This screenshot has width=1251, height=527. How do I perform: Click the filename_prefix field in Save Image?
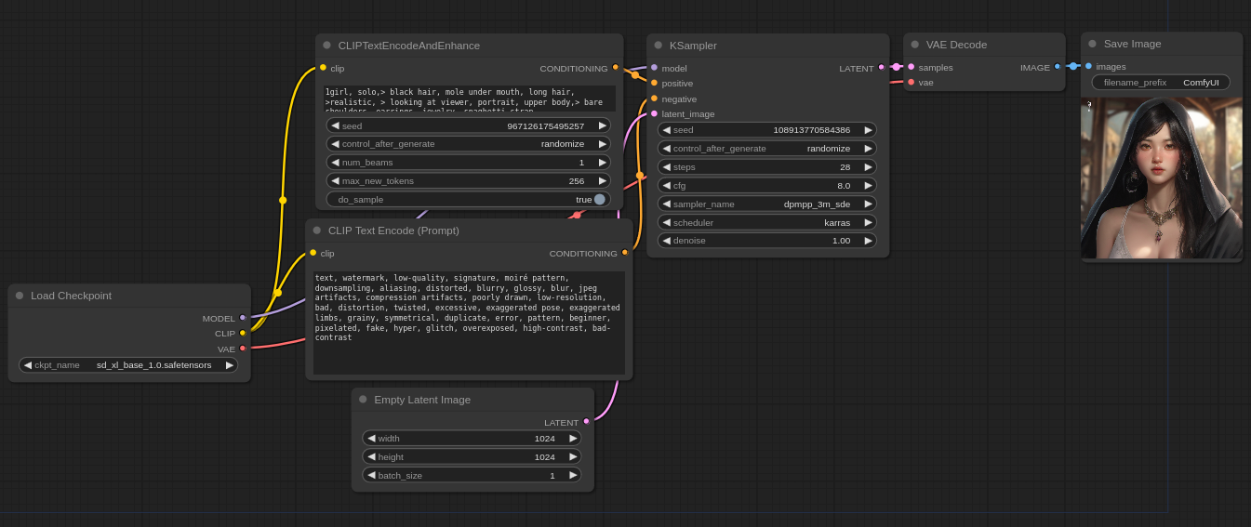click(x=1161, y=82)
